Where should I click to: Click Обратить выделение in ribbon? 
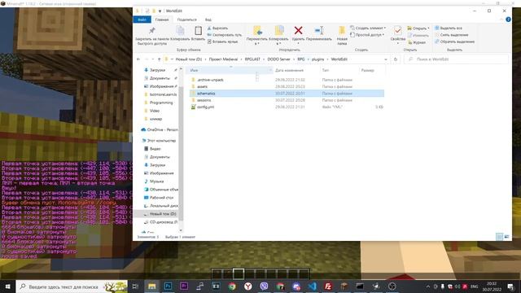pos(454,42)
